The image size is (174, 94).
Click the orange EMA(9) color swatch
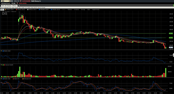pyautogui.click(x=6, y=10)
